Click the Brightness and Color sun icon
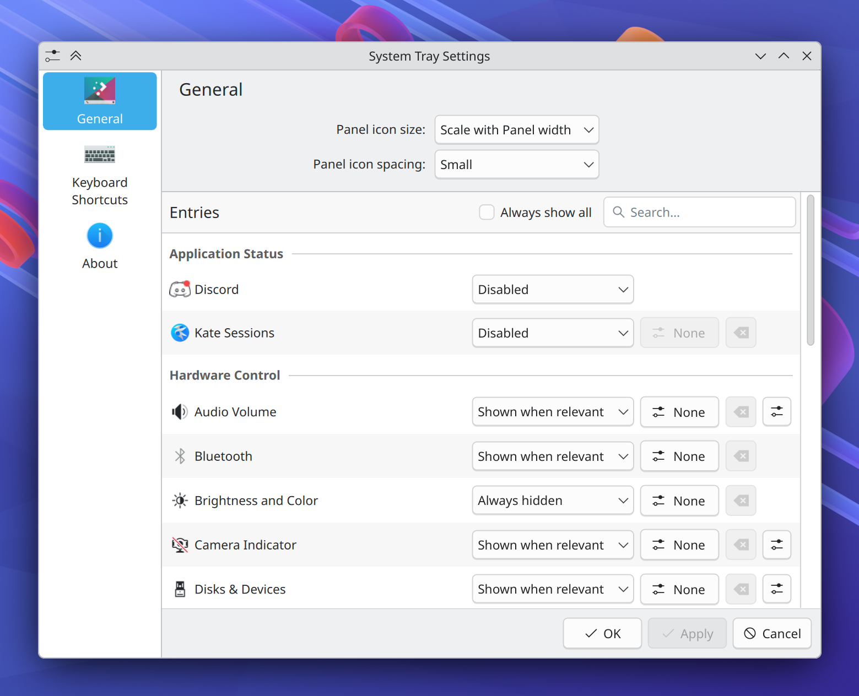 (x=180, y=500)
